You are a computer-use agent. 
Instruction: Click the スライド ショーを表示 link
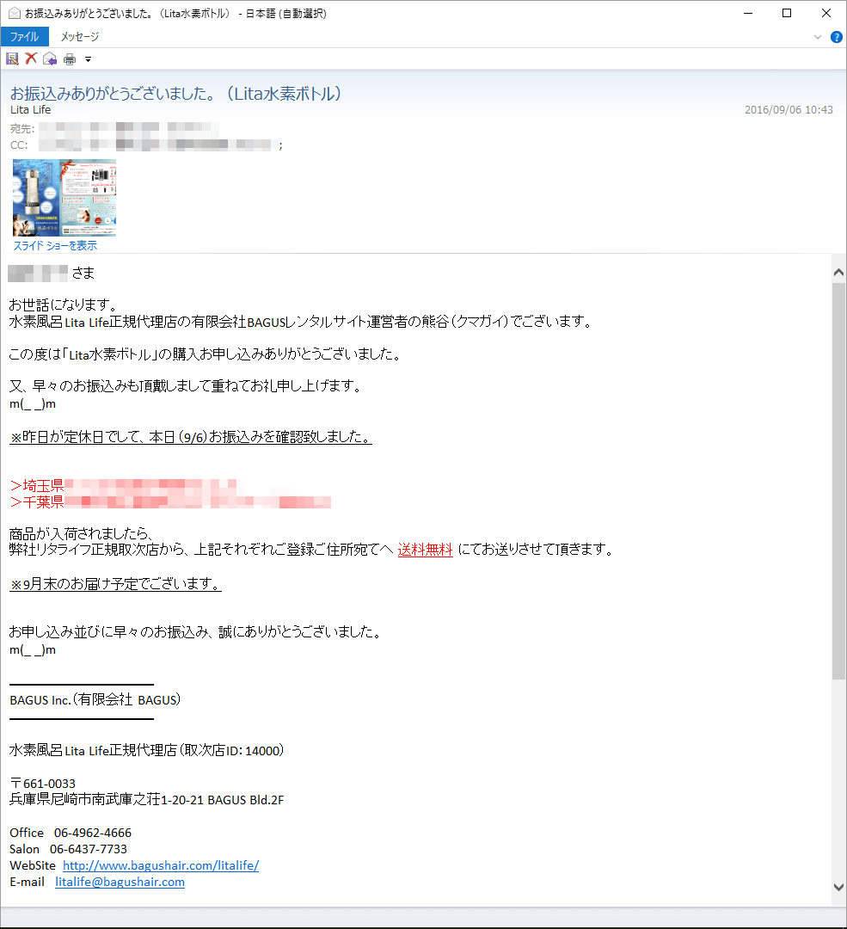tap(55, 245)
